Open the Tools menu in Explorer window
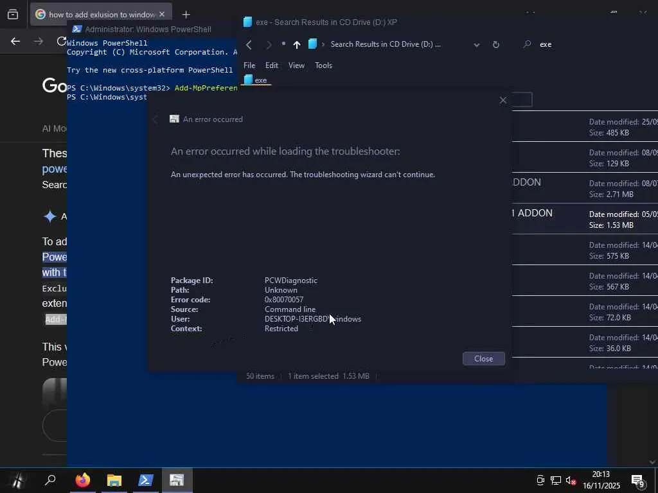The image size is (658, 493). [x=324, y=65]
